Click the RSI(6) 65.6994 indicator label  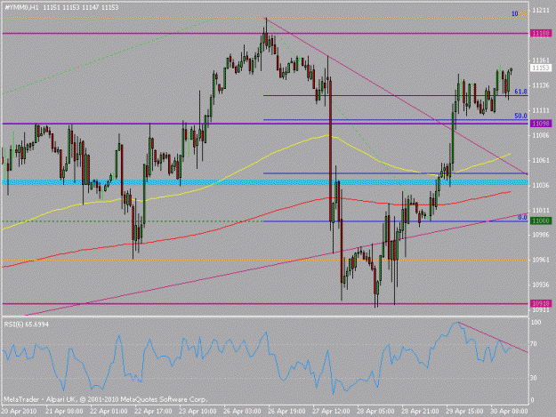27,325
